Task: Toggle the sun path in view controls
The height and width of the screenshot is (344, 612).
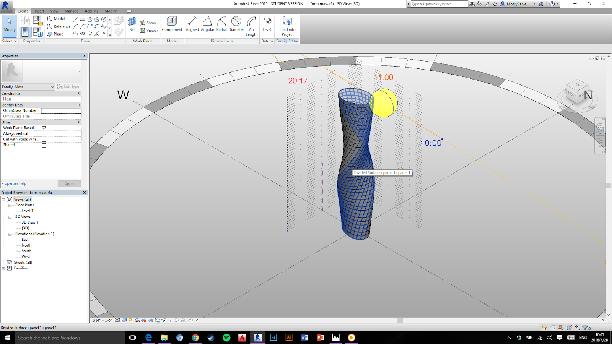Action: click(x=130, y=320)
